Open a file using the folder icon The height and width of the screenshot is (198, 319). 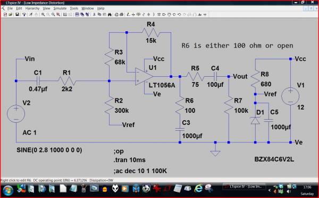coord(11,15)
